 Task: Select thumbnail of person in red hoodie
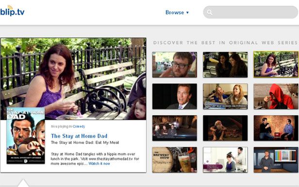(276, 96)
